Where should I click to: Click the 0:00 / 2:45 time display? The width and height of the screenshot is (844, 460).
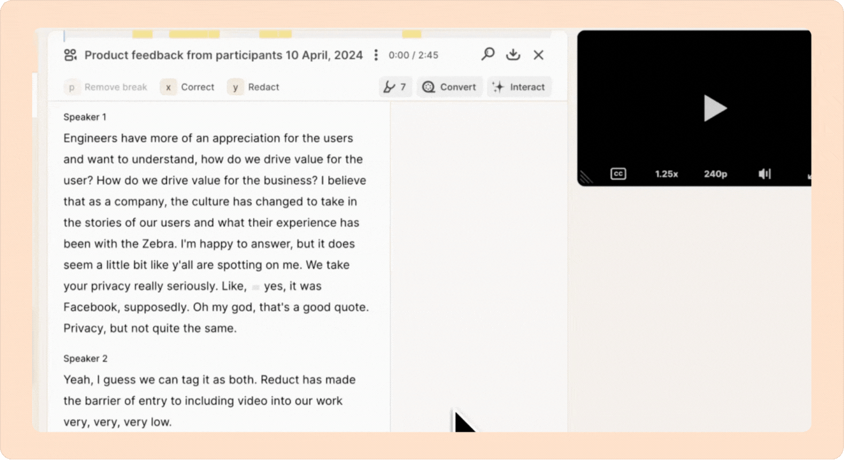pyautogui.click(x=413, y=55)
